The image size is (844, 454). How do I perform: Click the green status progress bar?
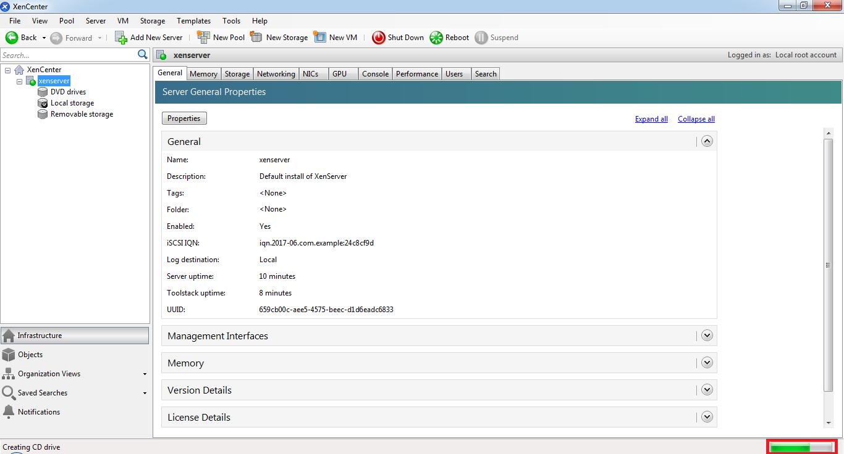click(802, 447)
